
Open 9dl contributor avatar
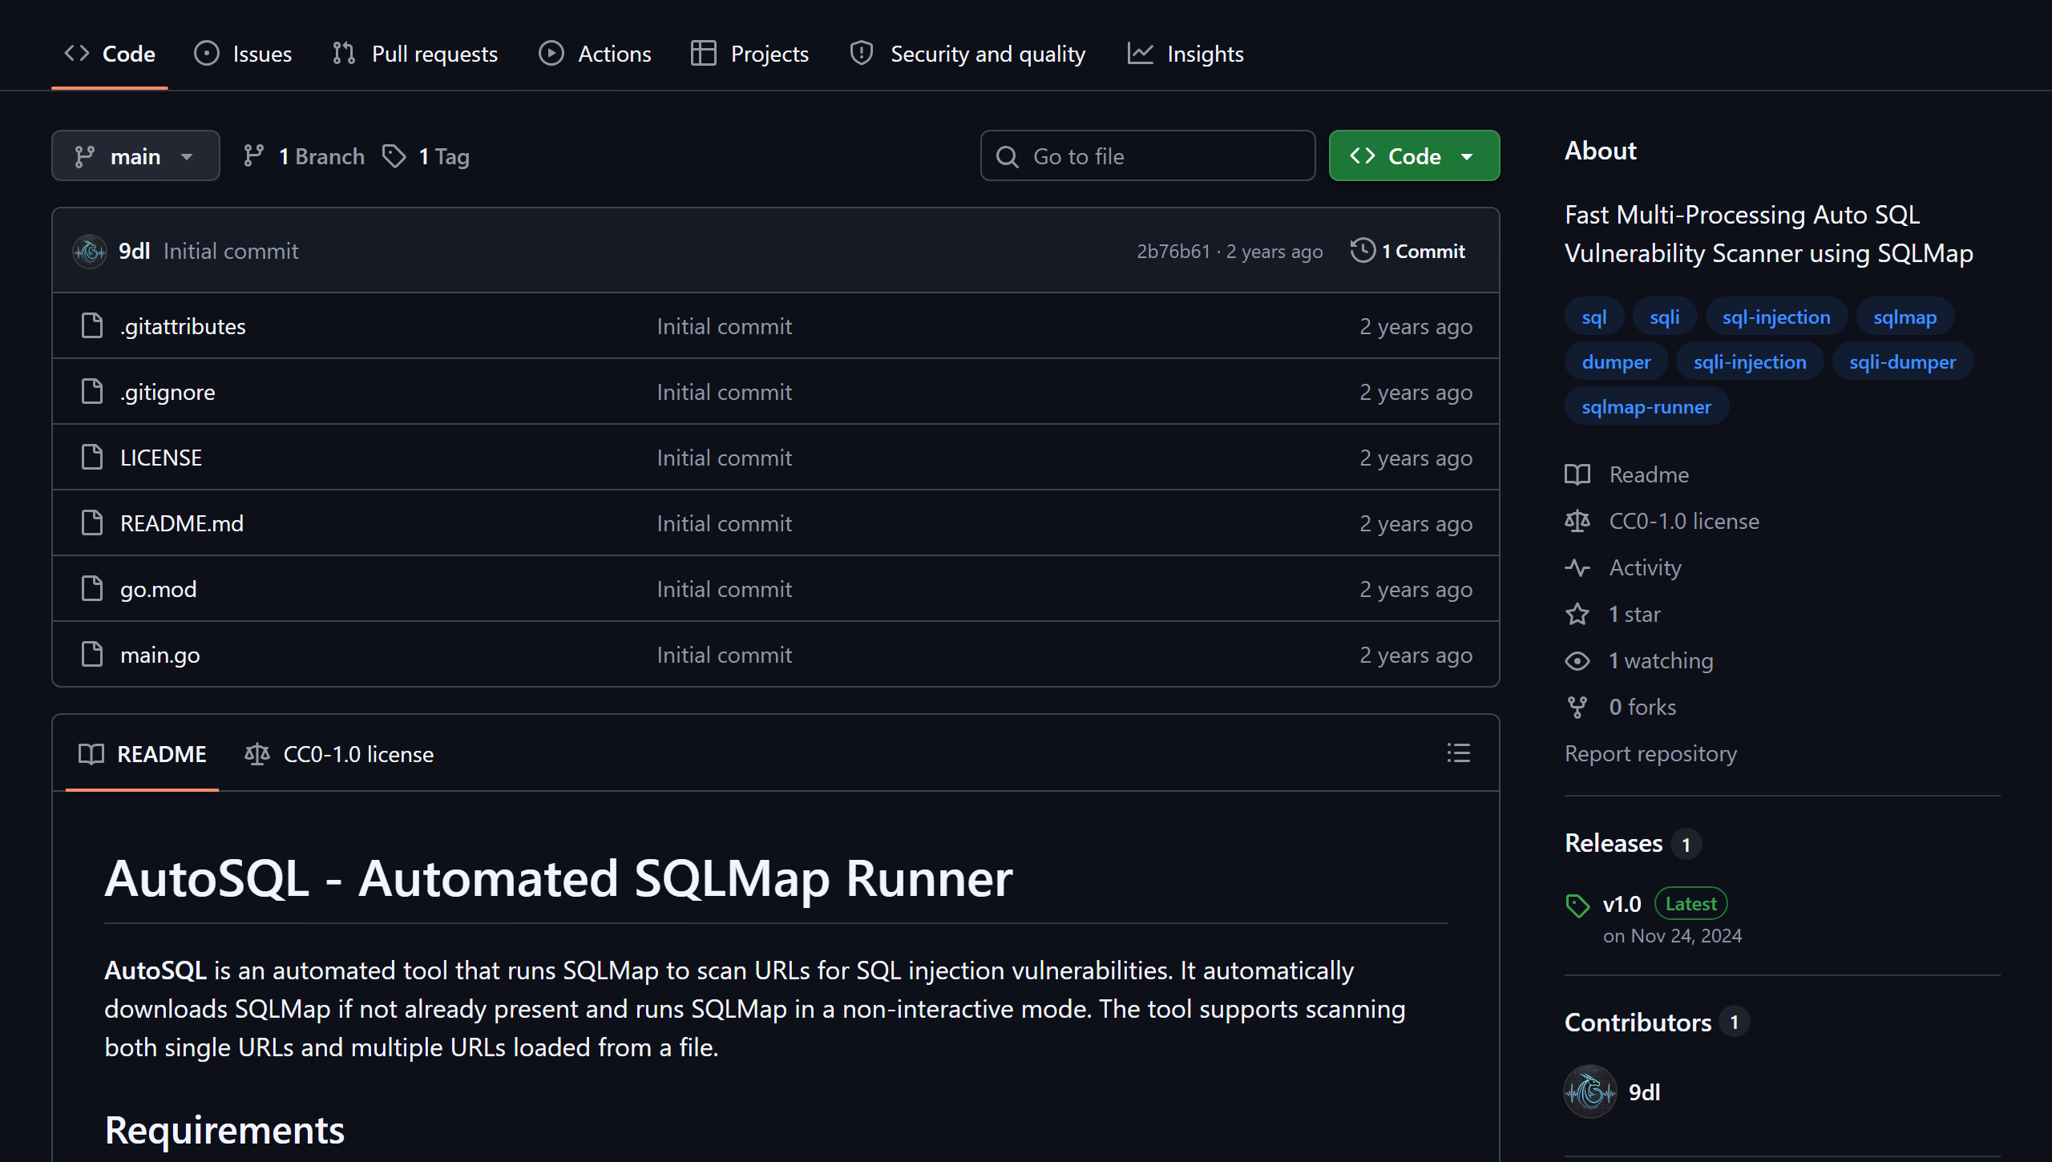tap(1590, 1091)
